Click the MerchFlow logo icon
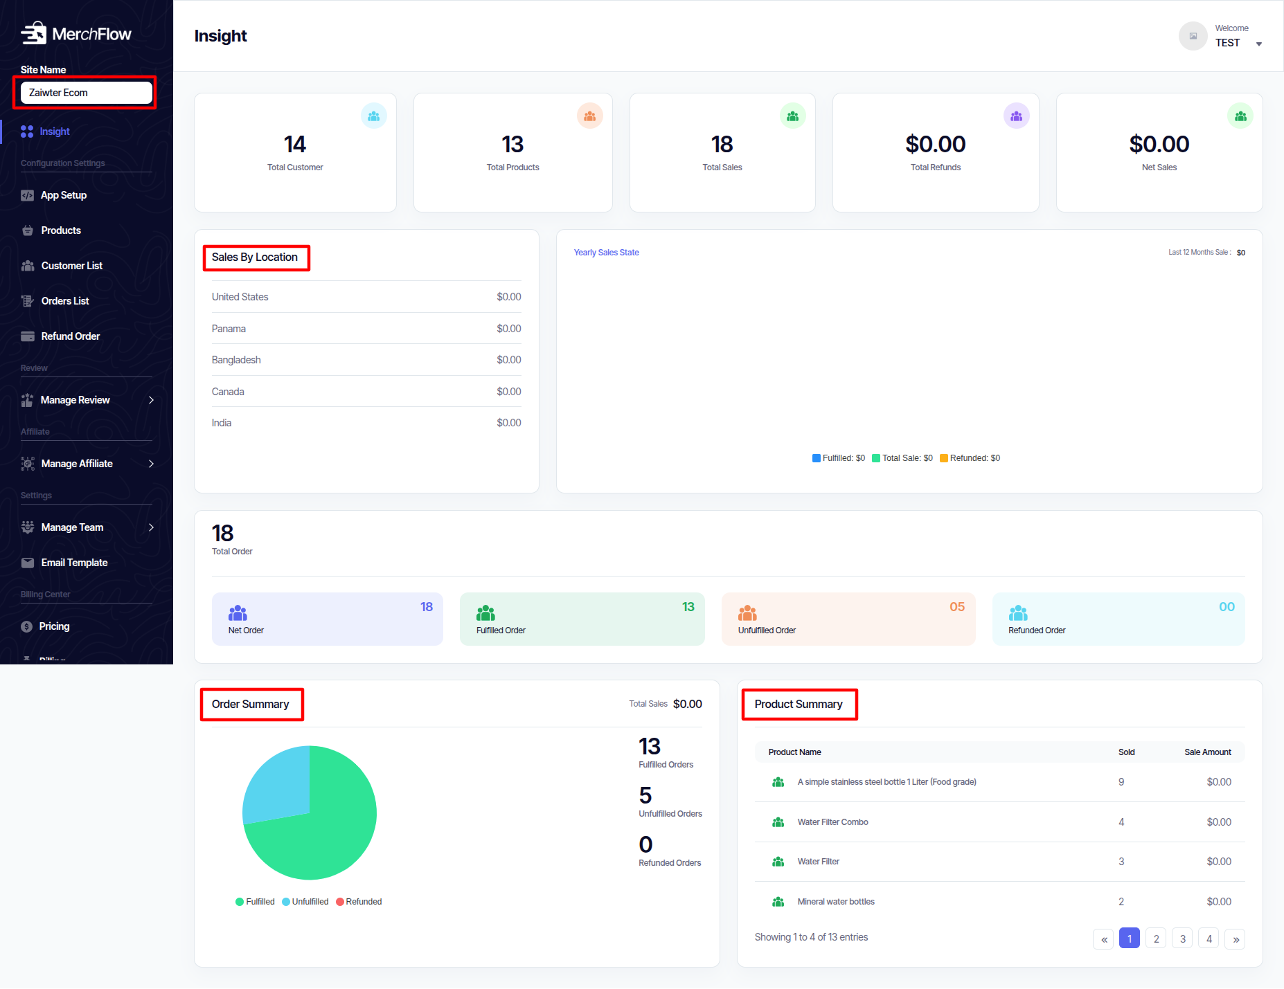1284x989 pixels. (33, 33)
